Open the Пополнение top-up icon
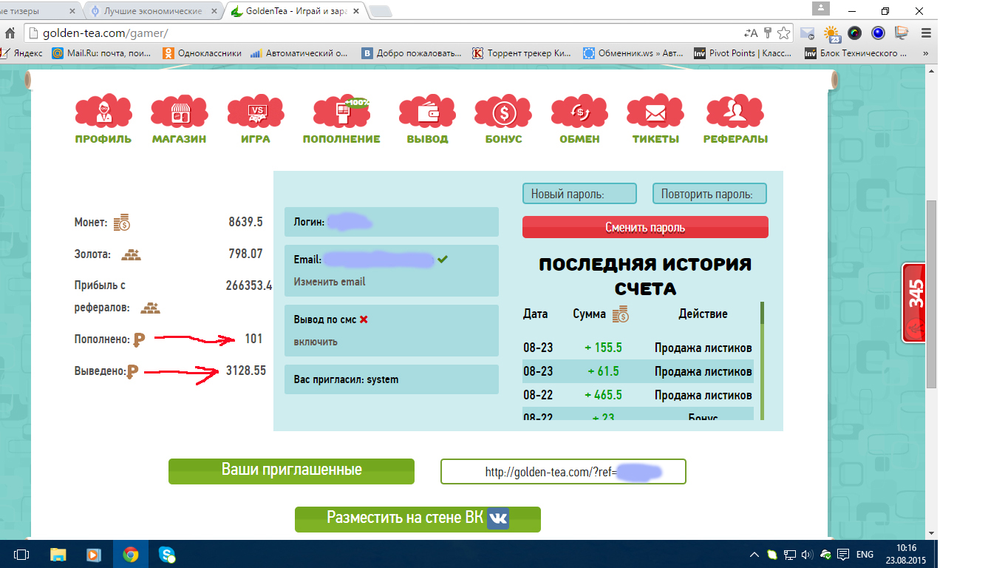This screenshot has width=1005, height=568. point(341,112)
